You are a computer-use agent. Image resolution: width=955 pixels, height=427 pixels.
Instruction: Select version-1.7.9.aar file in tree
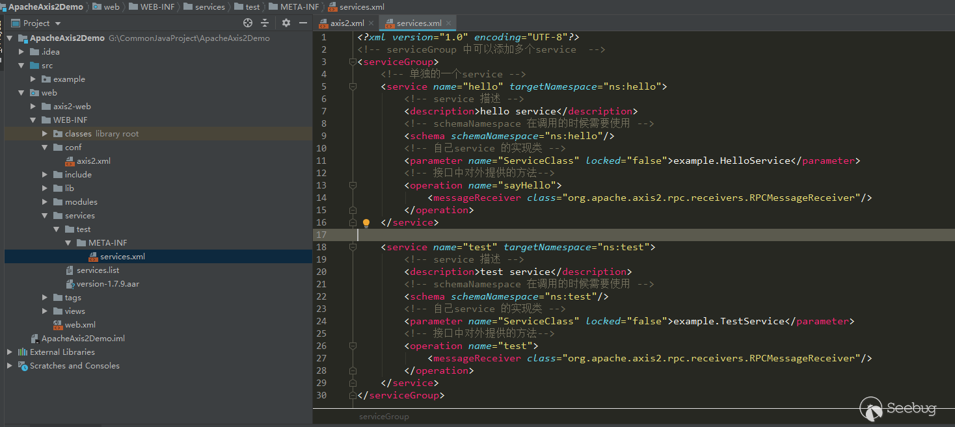107,284
